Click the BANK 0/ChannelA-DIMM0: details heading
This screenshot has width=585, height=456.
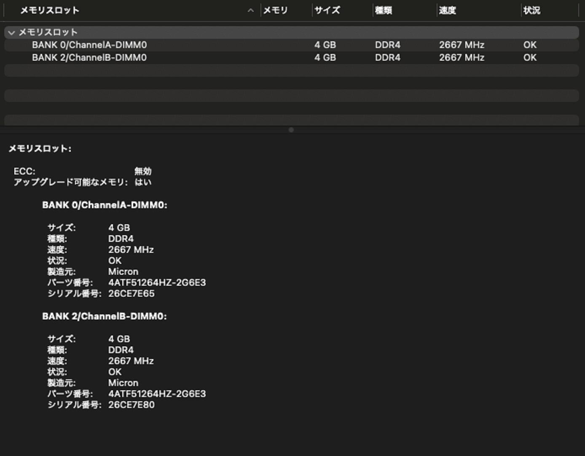pyautogui.click(x=105, y=205)
